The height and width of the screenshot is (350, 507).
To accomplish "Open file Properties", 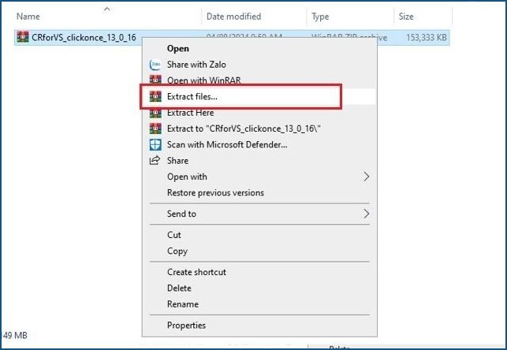I will (259, 325).
